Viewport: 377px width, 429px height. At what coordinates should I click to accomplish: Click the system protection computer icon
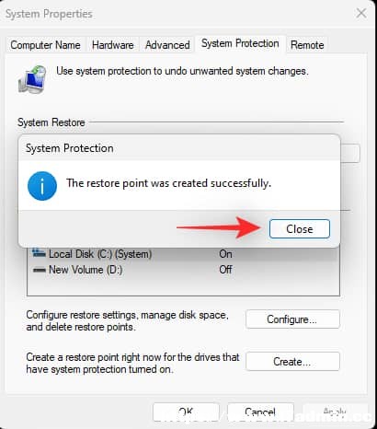pyautogui.click(x=32, y=79)
